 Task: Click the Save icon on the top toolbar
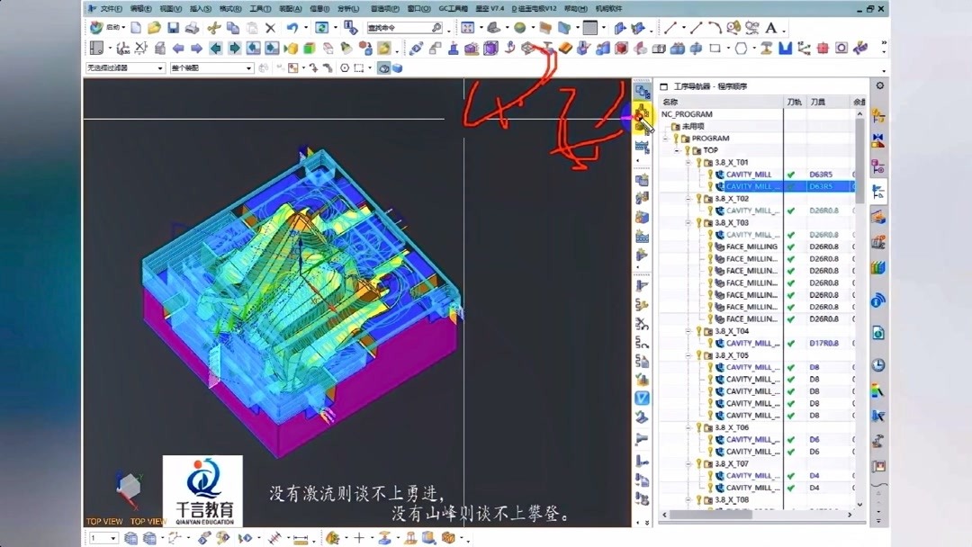click(173, 28)
